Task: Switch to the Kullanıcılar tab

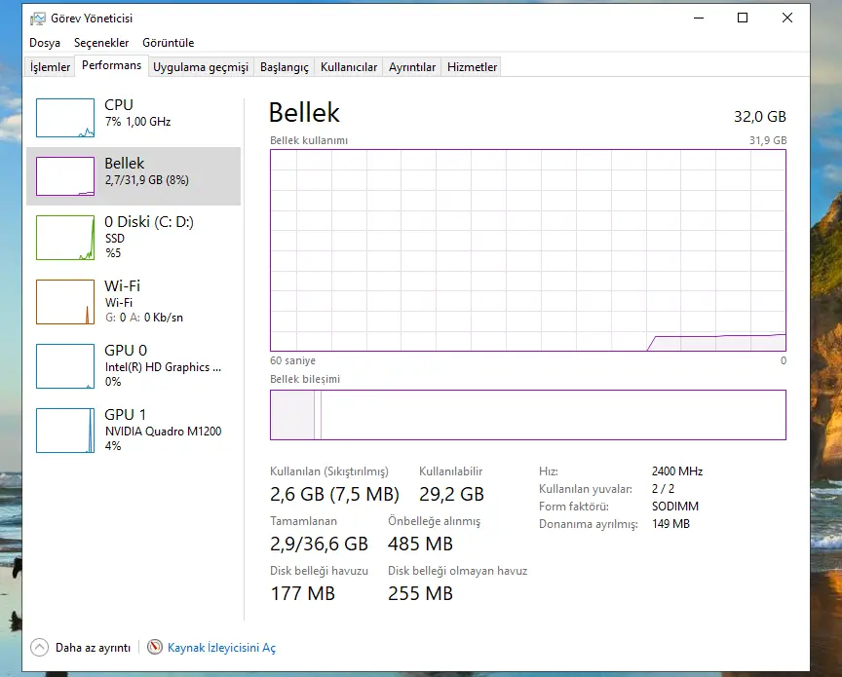Action: (x=349, y=67)
